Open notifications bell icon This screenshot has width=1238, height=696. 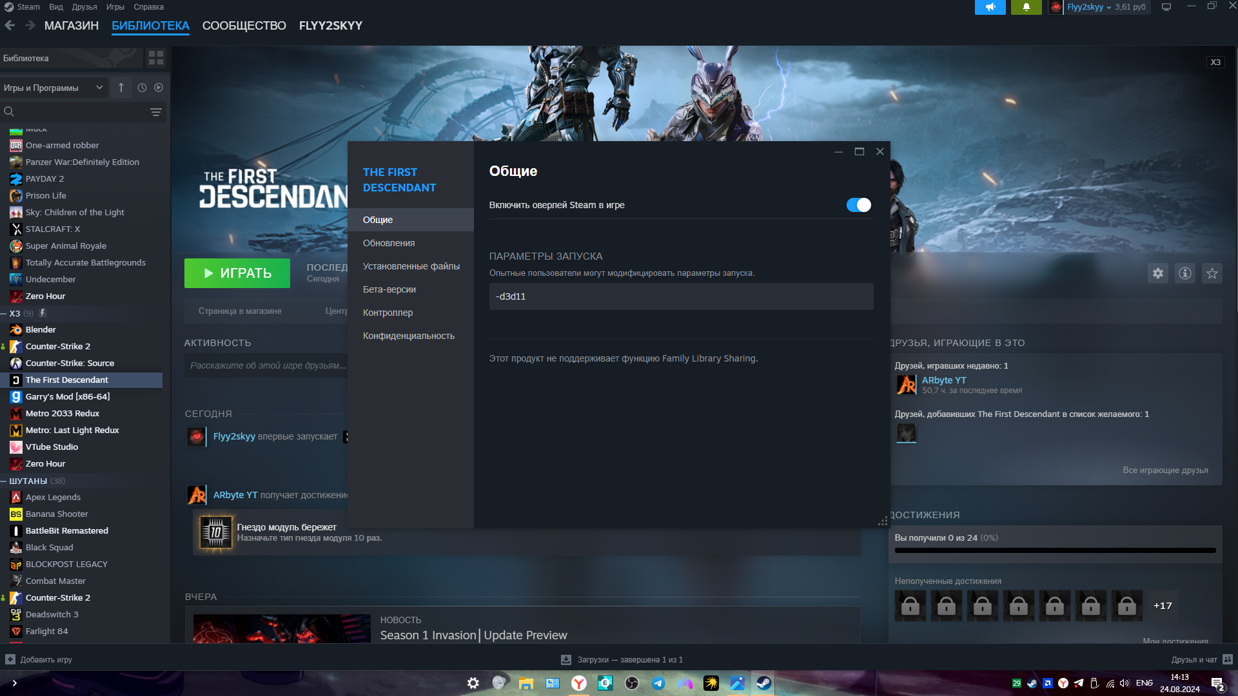coord(1026,7)
